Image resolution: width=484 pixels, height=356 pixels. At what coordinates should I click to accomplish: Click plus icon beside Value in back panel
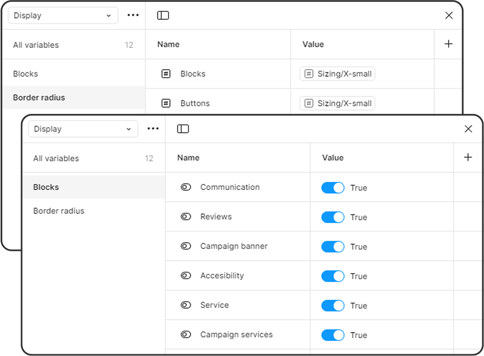pos(448,44)
